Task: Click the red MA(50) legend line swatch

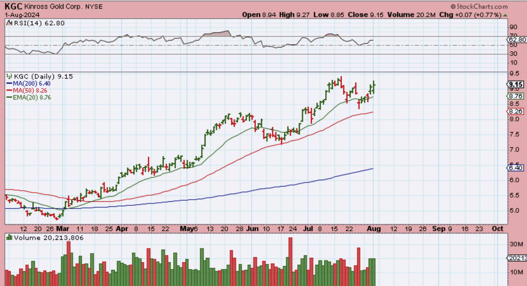Action: [9, 91]
